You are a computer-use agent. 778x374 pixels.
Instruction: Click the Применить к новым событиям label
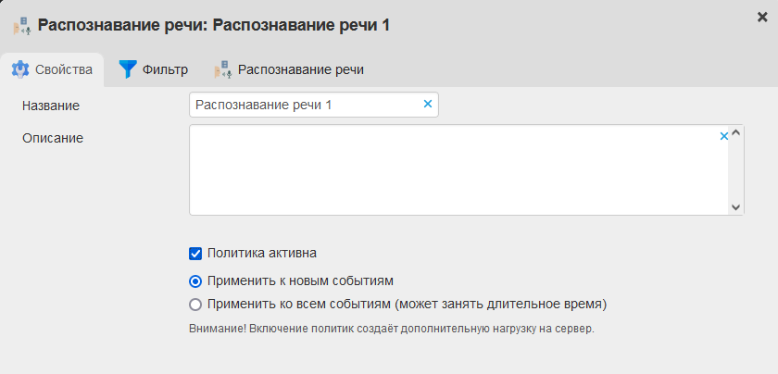(301, 280)
